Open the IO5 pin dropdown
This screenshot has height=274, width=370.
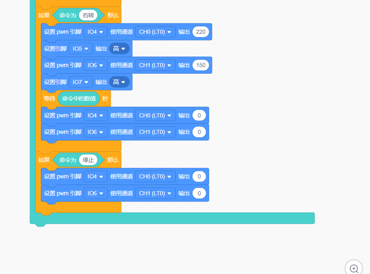pyautogui.click(x=81, y=49)
